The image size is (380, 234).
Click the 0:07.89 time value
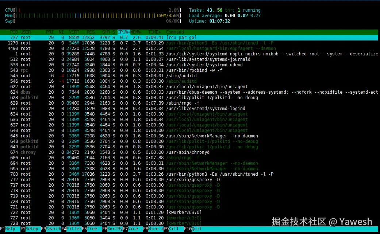155,103
